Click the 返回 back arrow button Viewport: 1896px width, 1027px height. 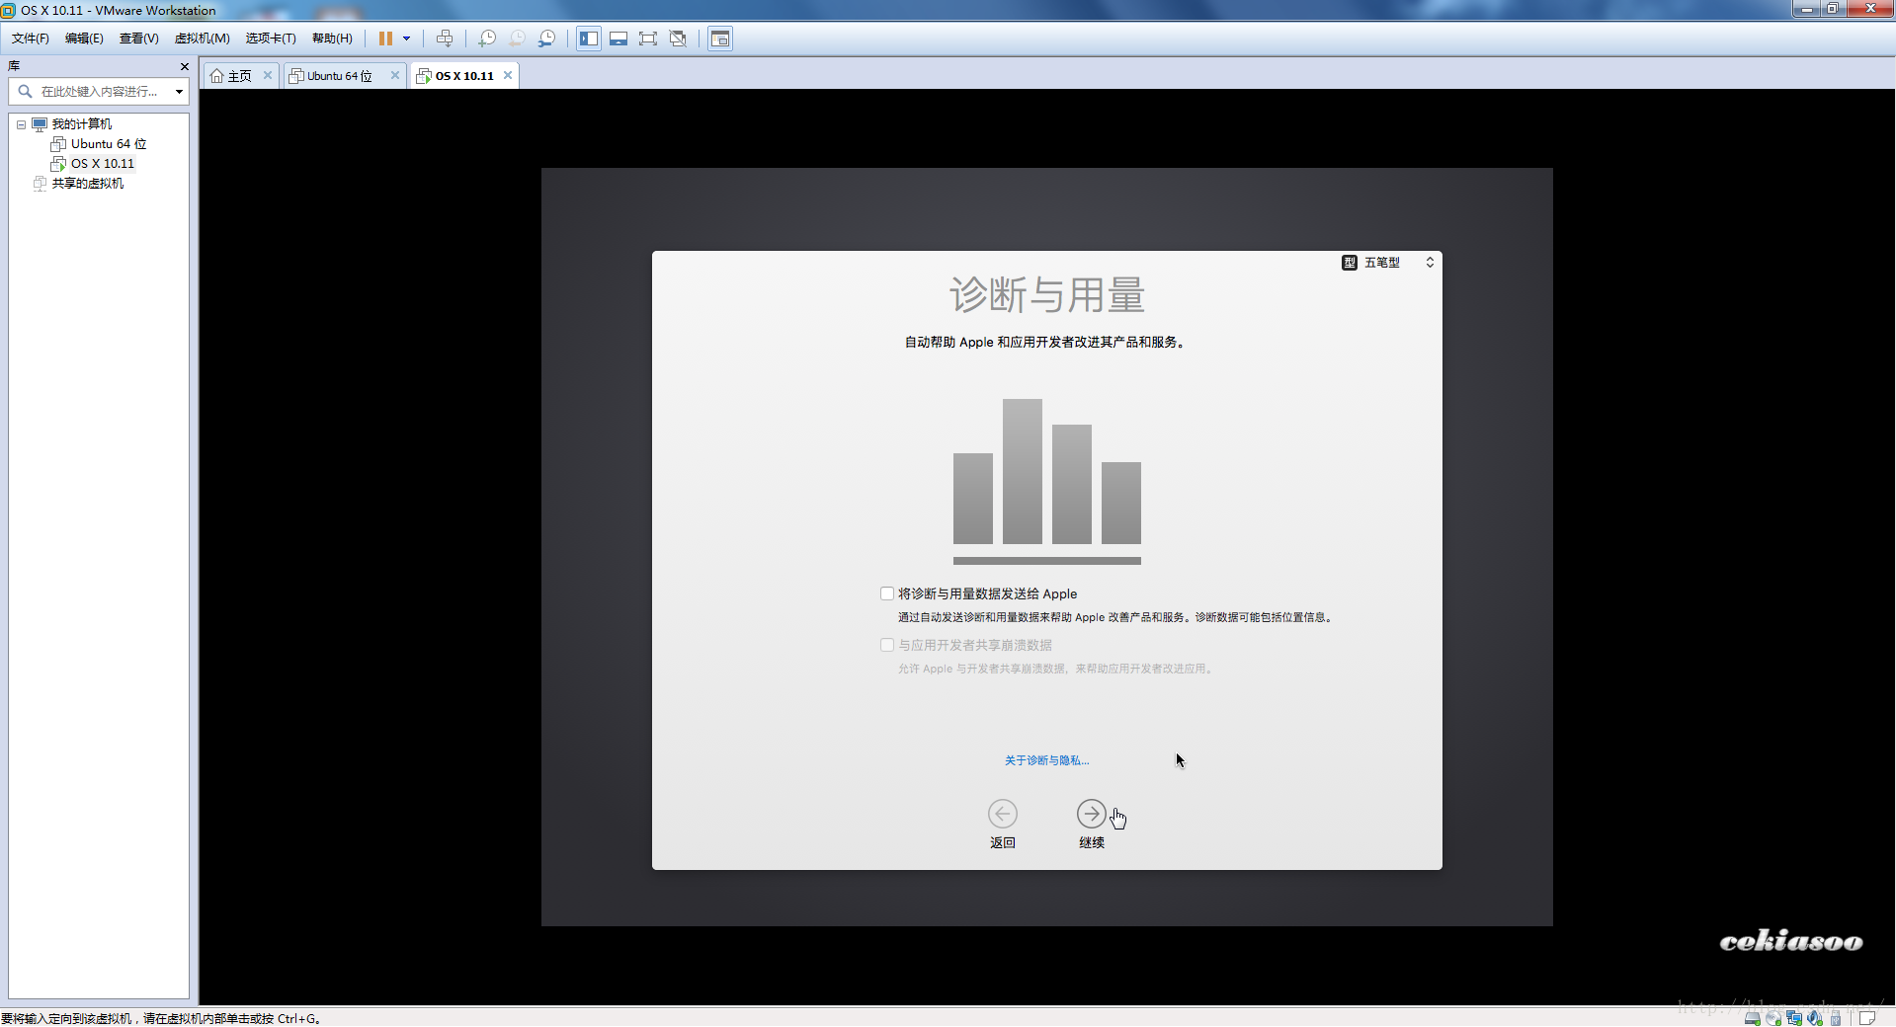(1003, 814)
